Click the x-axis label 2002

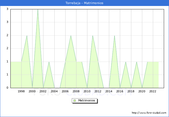tap(43, 91)
